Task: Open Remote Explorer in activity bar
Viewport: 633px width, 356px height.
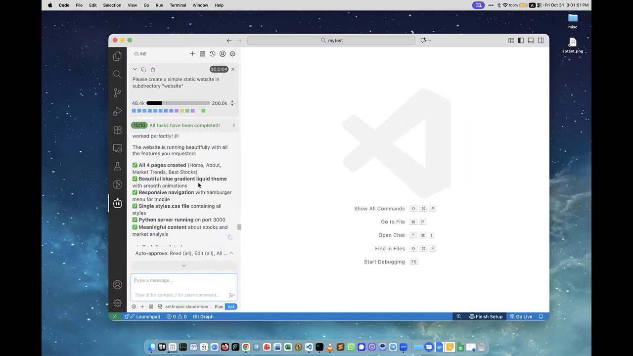Action: [117, 148]
